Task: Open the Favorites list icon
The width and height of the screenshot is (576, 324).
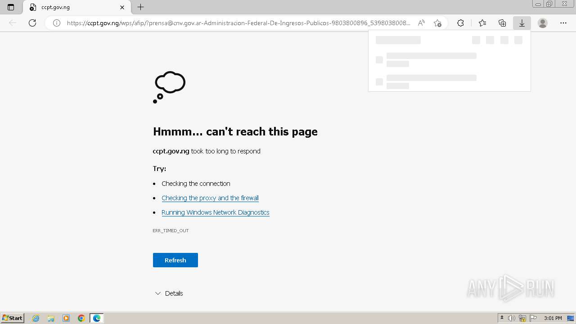Action: pos(482,23)
